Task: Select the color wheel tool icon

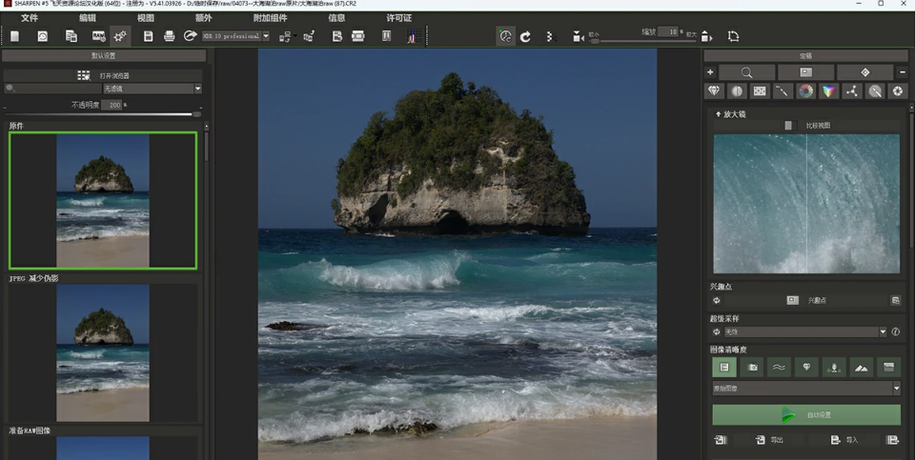Action: [x=806, y=91]
